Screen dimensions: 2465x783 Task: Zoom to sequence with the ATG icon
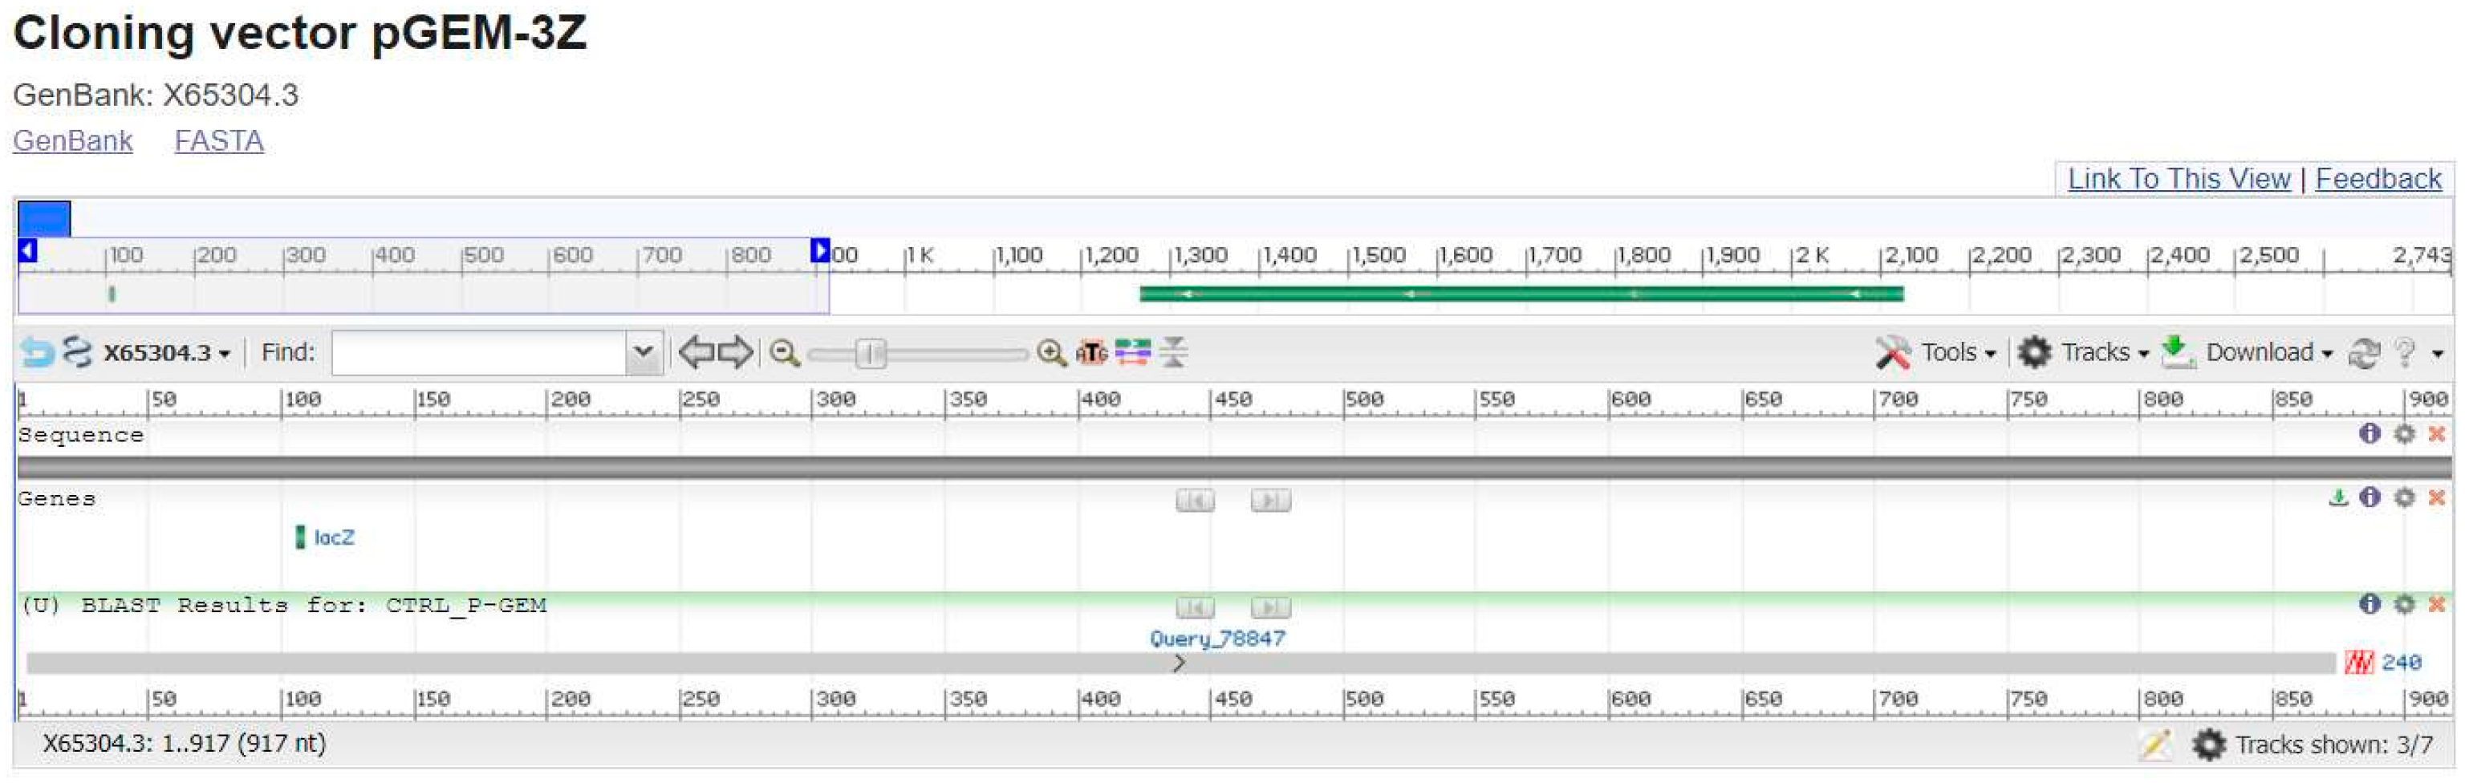1091,353
